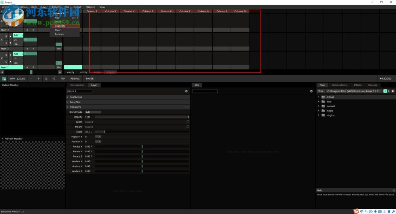This screenshot has width=396, height=214.
Task: Decrease Position X with minus
Action: pos(97,137)
